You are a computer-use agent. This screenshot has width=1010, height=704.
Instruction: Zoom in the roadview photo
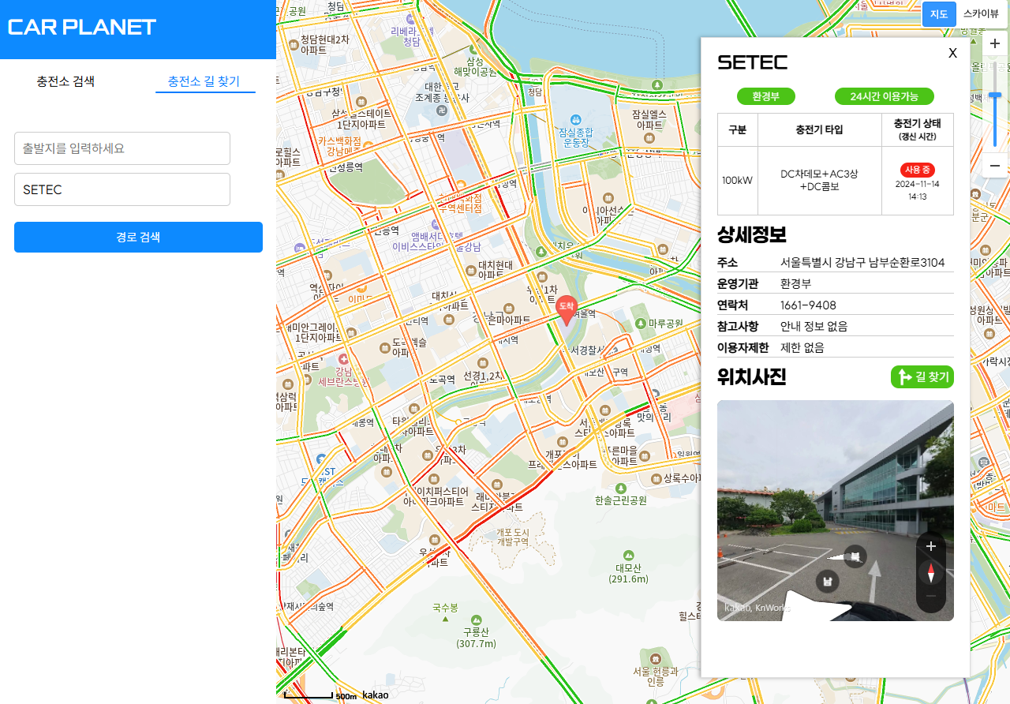click(x=931, y=546)
